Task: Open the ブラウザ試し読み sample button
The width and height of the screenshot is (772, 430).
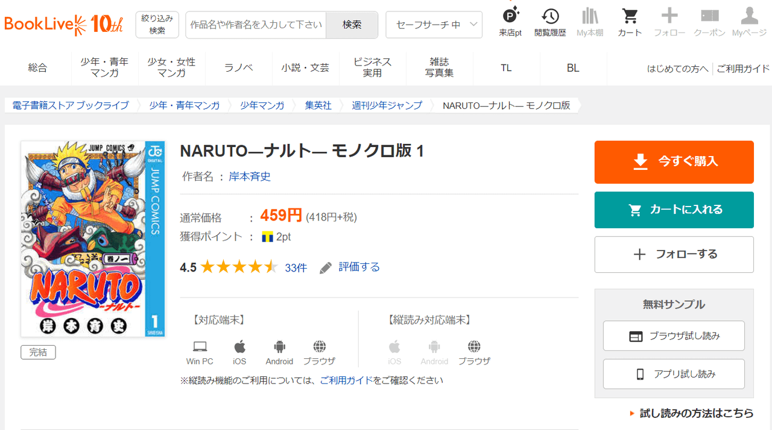Action: (x=674, y=336)
